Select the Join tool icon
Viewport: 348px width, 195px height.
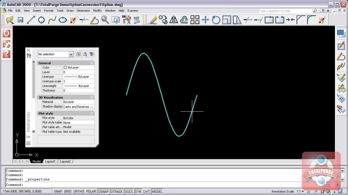290,20
